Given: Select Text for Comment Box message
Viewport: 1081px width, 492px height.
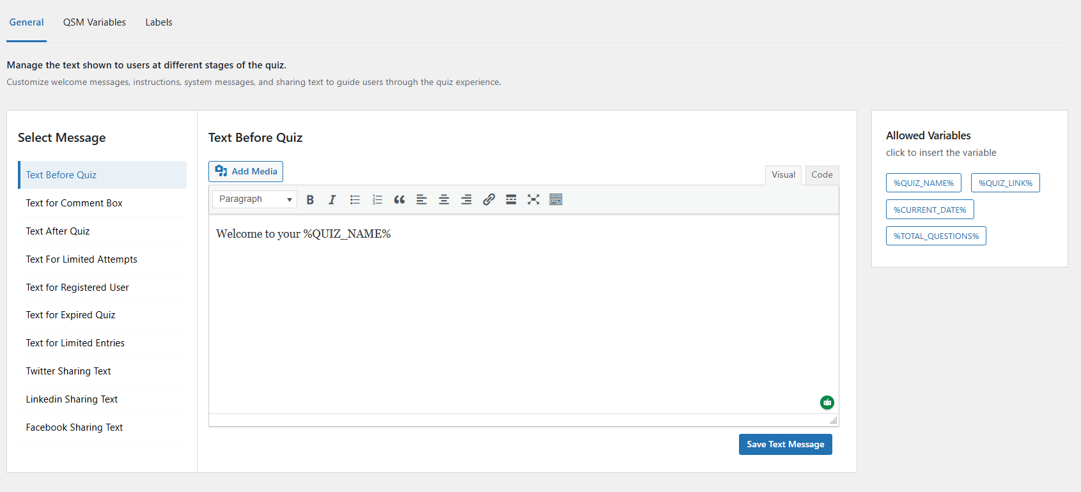Looking at the screenshot, I should coord(102,203).
